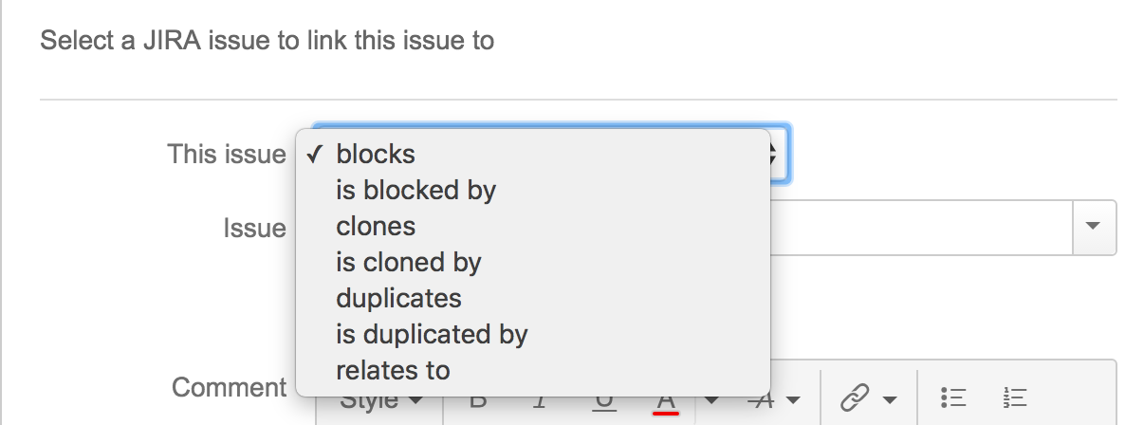Image resolution: width=1144 pixels, height=425 pixels.
Task: Insert a link with the chain icon
Action: pos(857,399)
